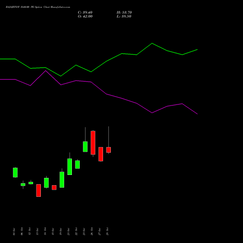The height and width of the screenshot is (243, 243).
Task: Click the high value 'H: 53.70'
Action: pos(124,13)
